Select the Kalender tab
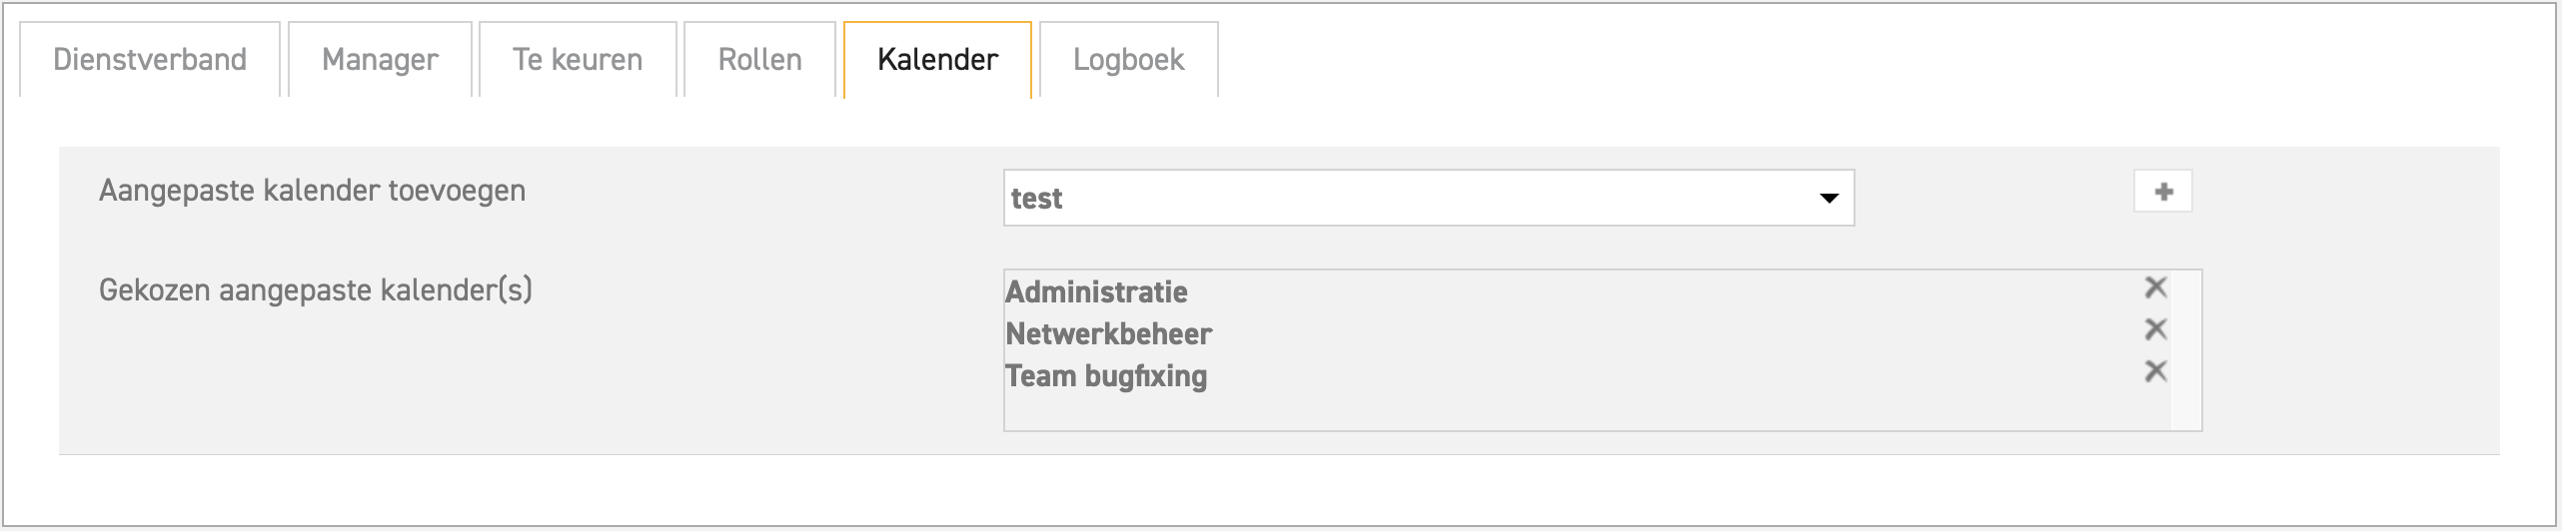The image size is (2562, 531). [x=937, y=60]
